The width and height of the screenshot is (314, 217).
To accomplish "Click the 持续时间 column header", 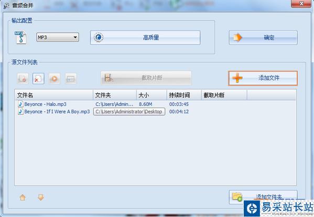I will coord(184,95).
